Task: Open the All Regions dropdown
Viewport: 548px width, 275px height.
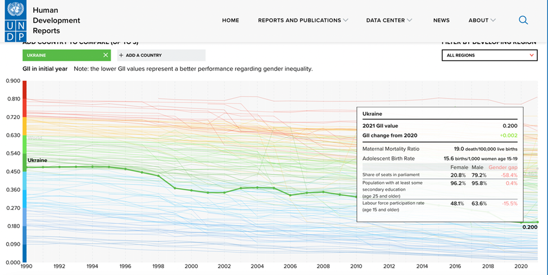Action: click(x=490, y=55)
